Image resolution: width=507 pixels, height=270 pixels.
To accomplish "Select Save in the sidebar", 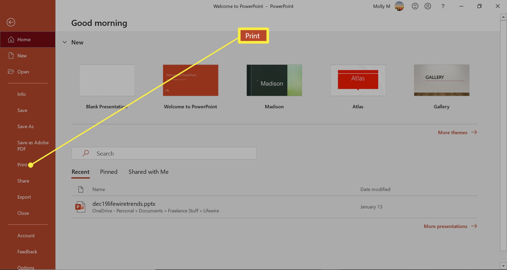I will [x=22, y=110].
